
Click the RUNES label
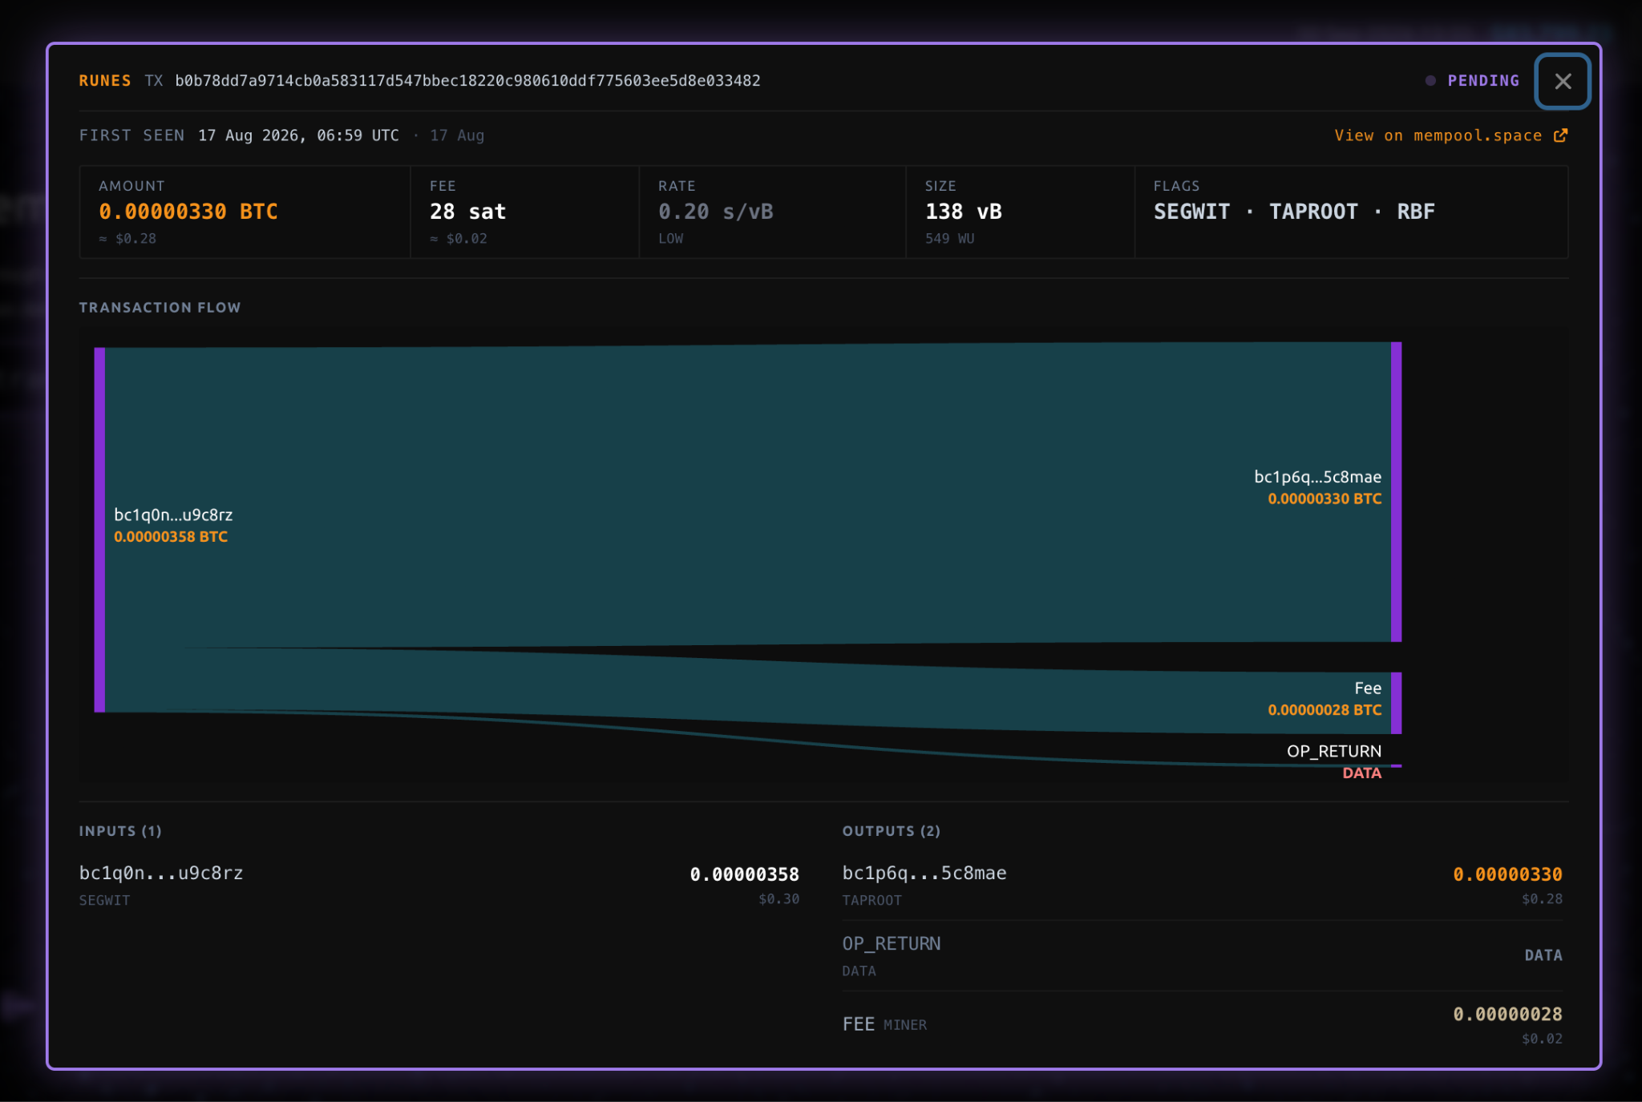(105, 81)
